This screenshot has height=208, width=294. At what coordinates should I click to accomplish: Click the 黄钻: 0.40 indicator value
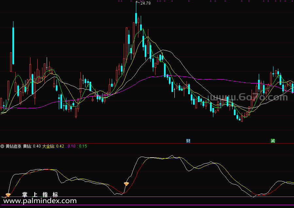click(x=32, y=146)
